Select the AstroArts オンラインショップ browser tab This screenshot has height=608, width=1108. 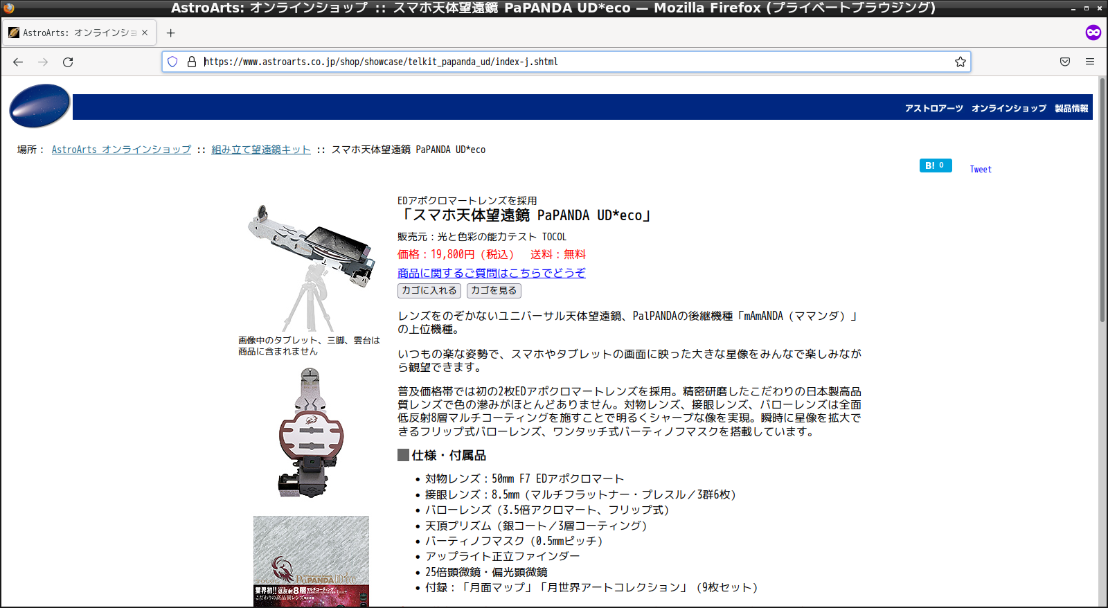click(79, 33)
